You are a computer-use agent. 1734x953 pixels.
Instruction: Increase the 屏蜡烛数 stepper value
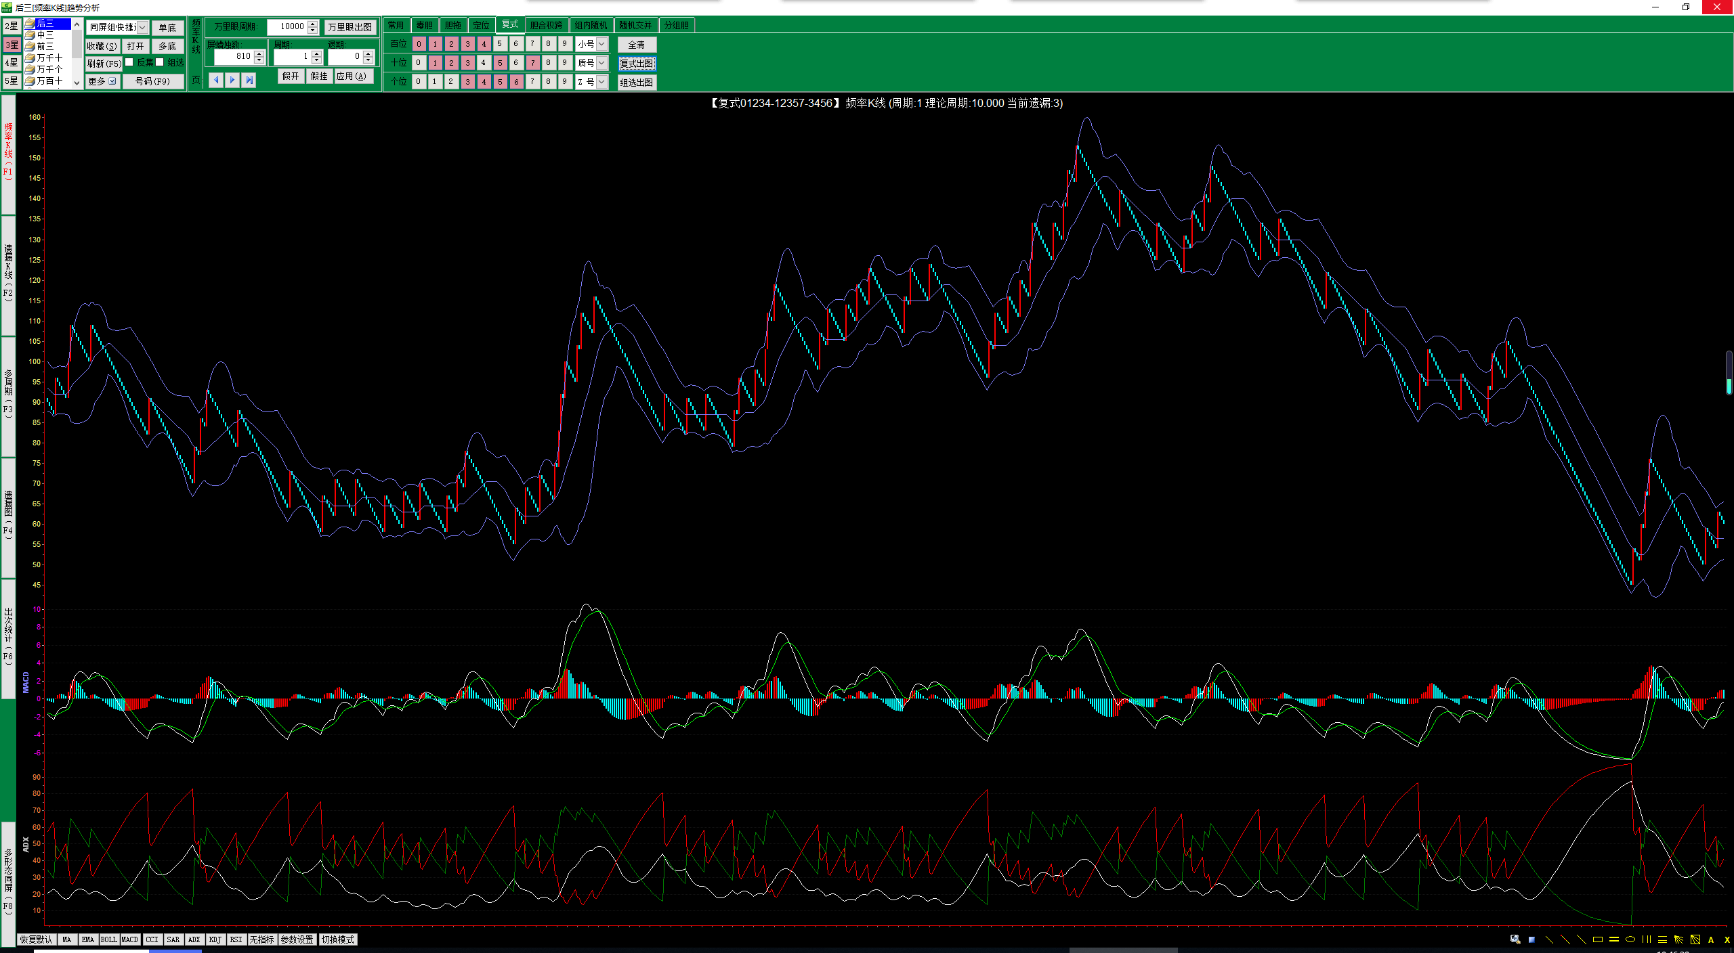(x=259, y=53)
